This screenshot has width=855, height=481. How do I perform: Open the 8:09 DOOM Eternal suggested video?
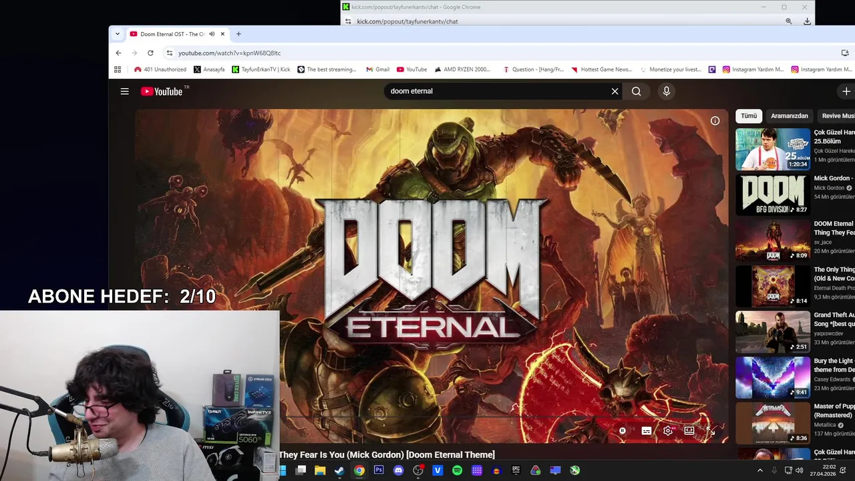pos(773,240)
